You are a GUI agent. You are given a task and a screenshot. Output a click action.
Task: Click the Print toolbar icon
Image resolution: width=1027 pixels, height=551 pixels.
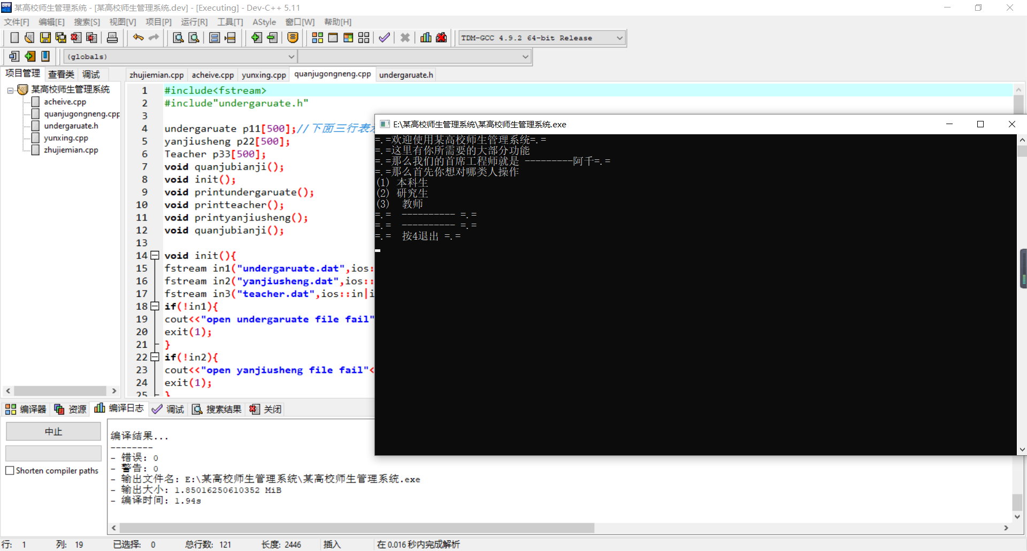[x=112, y=37]
